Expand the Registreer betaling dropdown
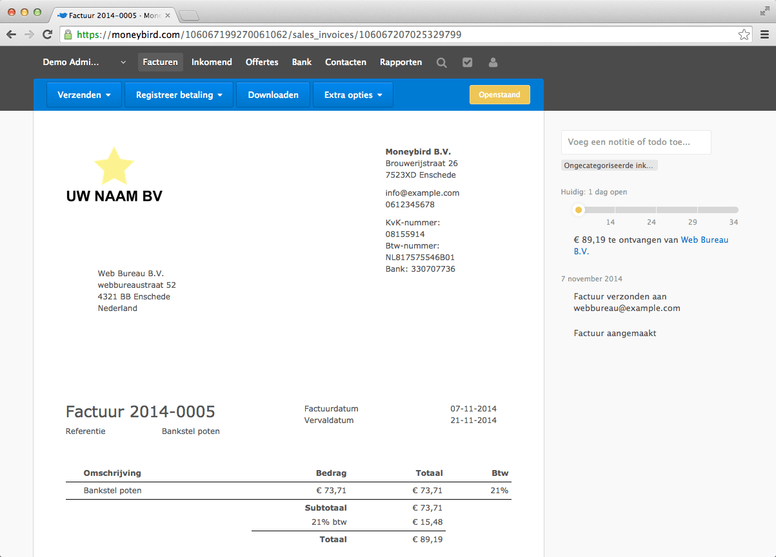Screen dimensions: 776x557 179,94
